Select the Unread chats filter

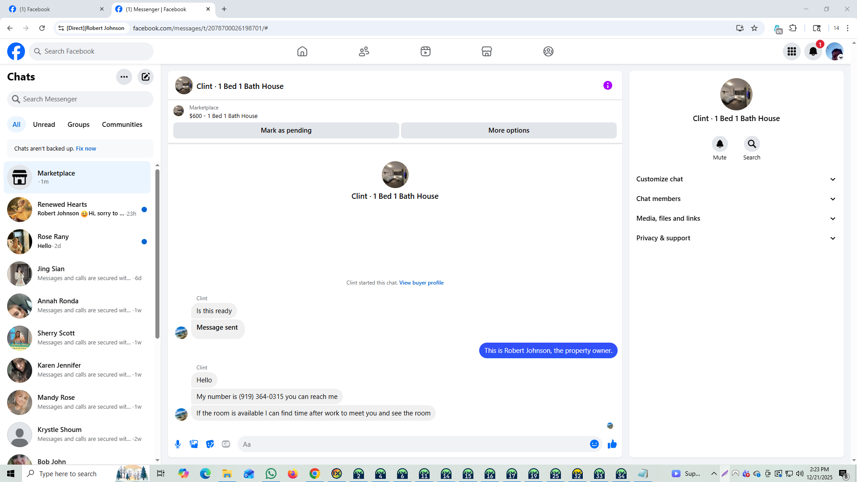(x=44, y=125)
